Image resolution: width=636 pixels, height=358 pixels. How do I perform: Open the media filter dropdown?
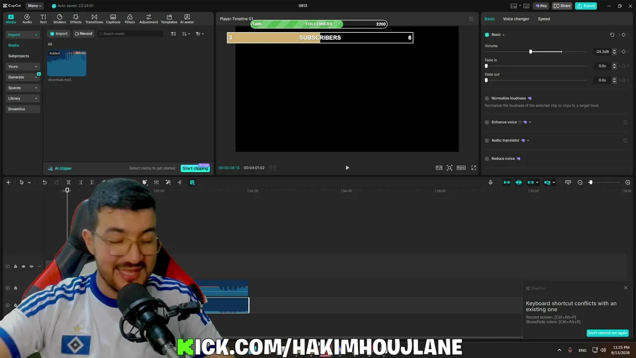[x=199, y=34]
